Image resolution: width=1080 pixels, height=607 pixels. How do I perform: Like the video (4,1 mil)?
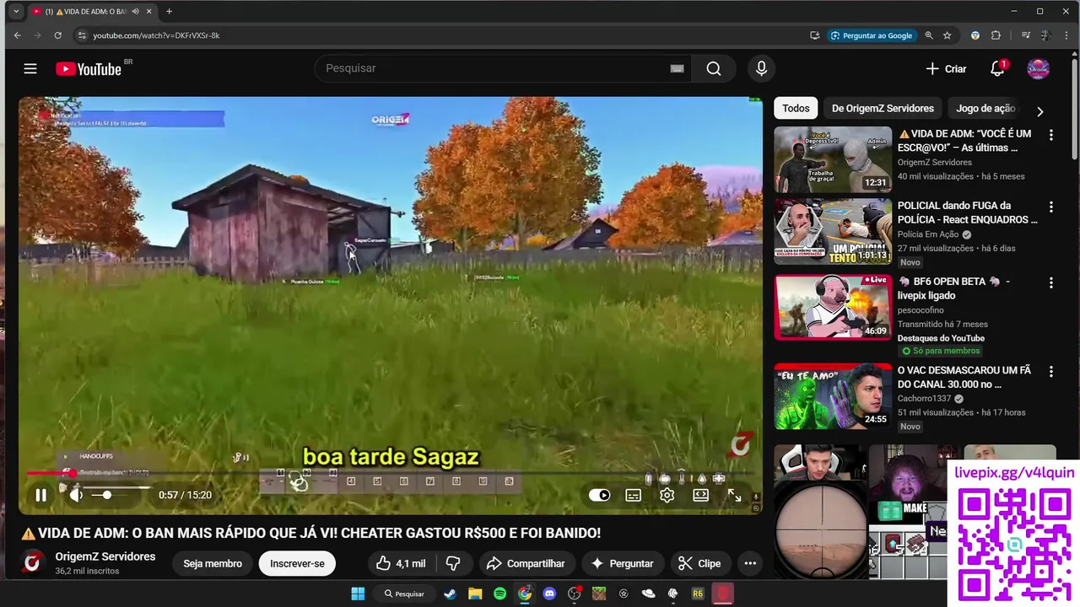click(x=401, y=563)
